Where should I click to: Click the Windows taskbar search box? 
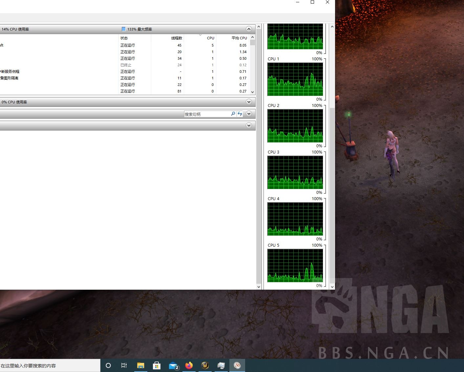tap(49, 365)
